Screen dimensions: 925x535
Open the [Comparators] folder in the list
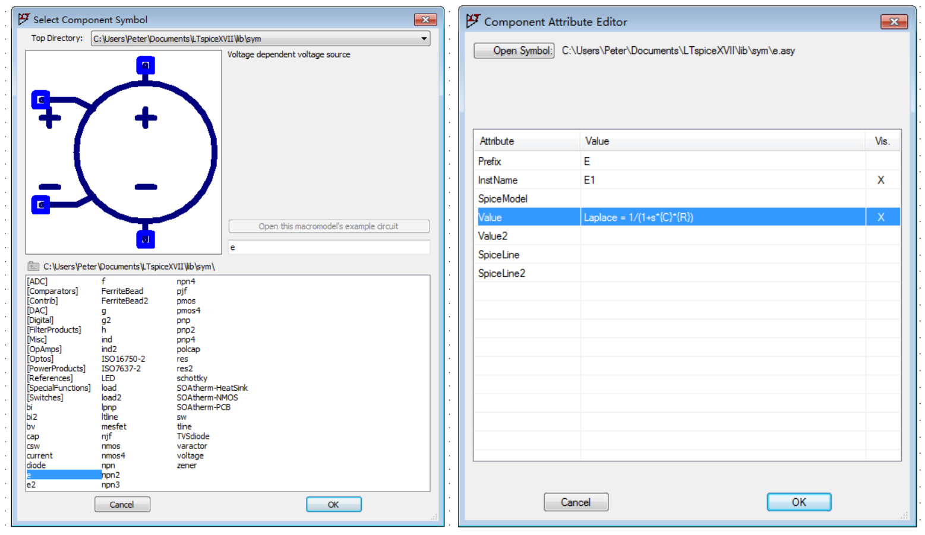coord(52,291)
